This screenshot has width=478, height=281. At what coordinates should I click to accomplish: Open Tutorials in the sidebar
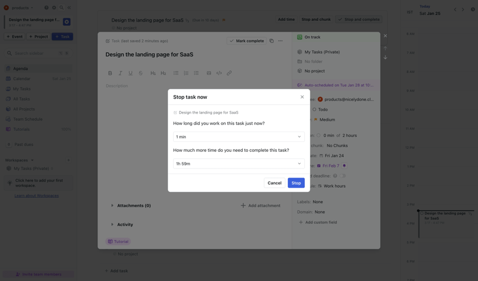pos(38,129)
